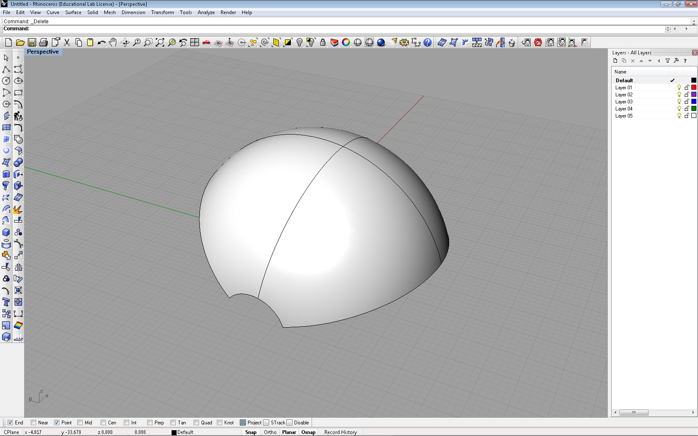
Task: Open the Transform menu
Action: (162, 12)
